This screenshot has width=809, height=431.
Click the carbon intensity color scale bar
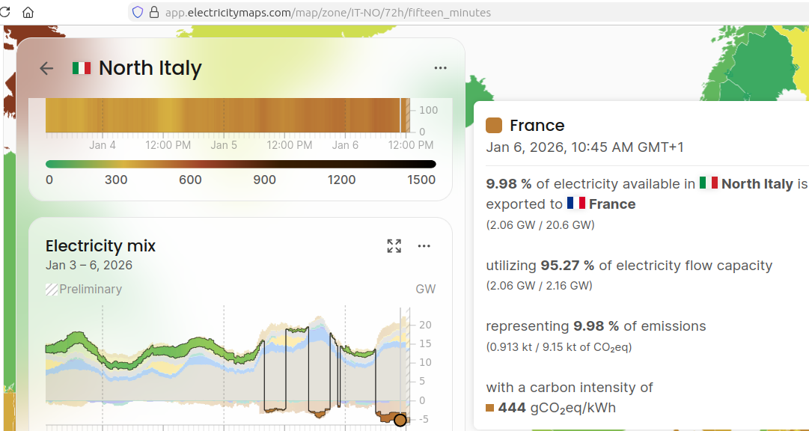click(x=240, y=164)
